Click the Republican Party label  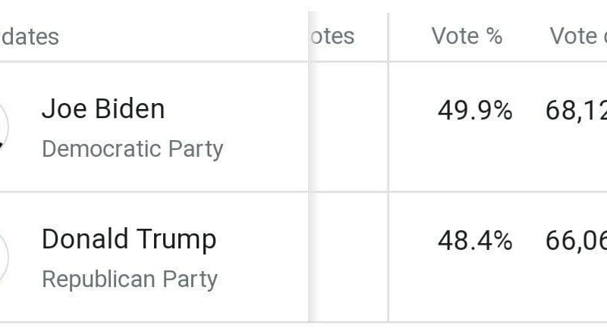[x=130, y=279]
